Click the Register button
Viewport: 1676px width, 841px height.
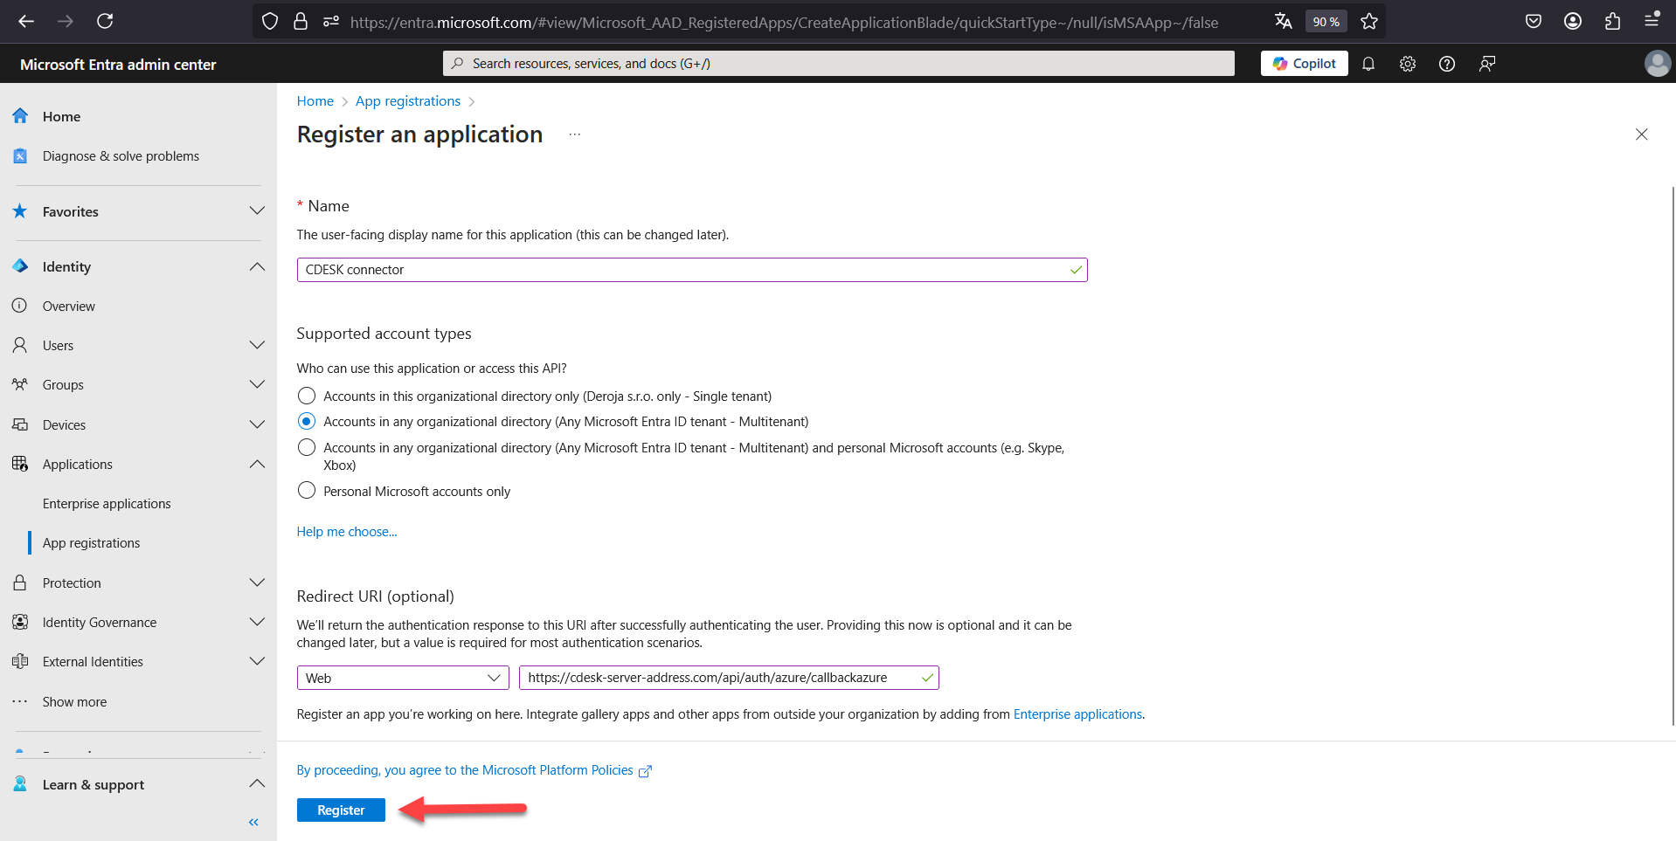coord(341,810)
